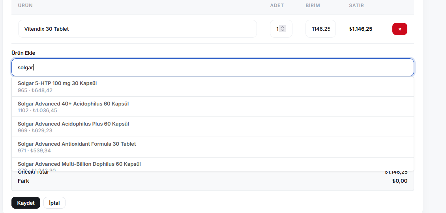
Task: Click the ÜRÜN column header
Action: pyautogui.click(x=25, y=6)
